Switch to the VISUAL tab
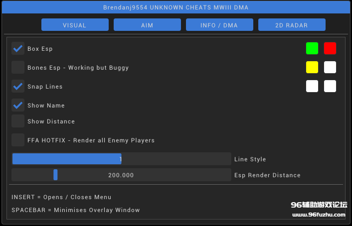The height and width of the screenshot is (226, 352). (75, 25)
